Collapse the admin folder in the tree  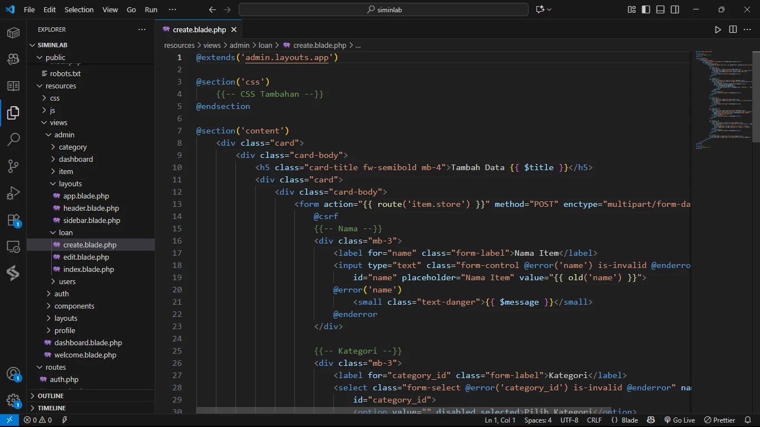click(x=64, y=135)
